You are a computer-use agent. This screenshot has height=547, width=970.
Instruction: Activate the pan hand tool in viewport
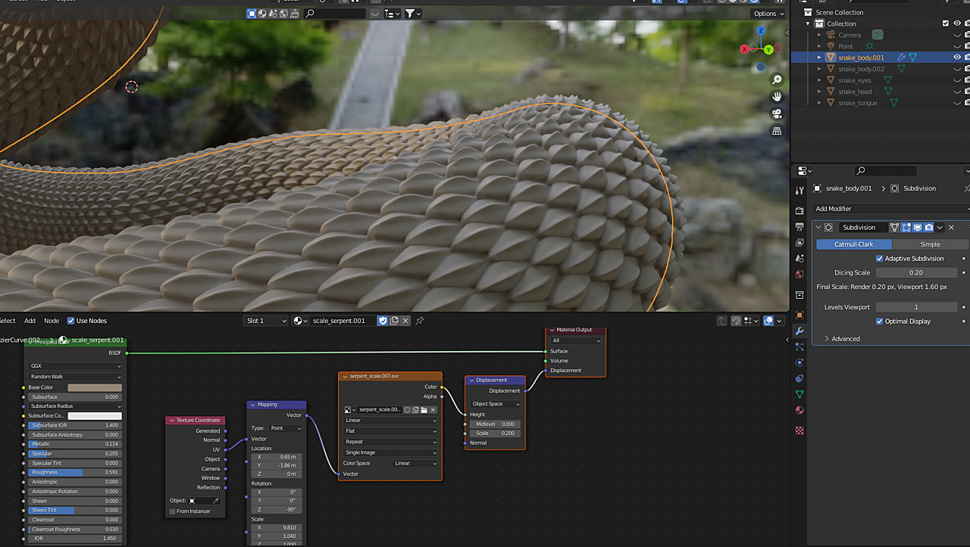pyautogui.click(x=777, y=97)
